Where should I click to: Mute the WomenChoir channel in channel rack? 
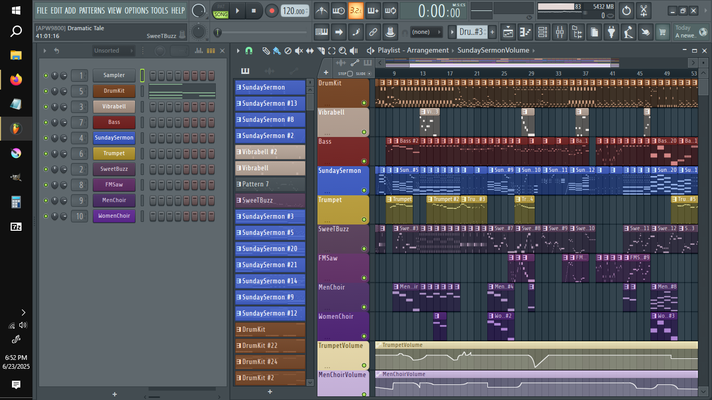[x=46, y=216]
